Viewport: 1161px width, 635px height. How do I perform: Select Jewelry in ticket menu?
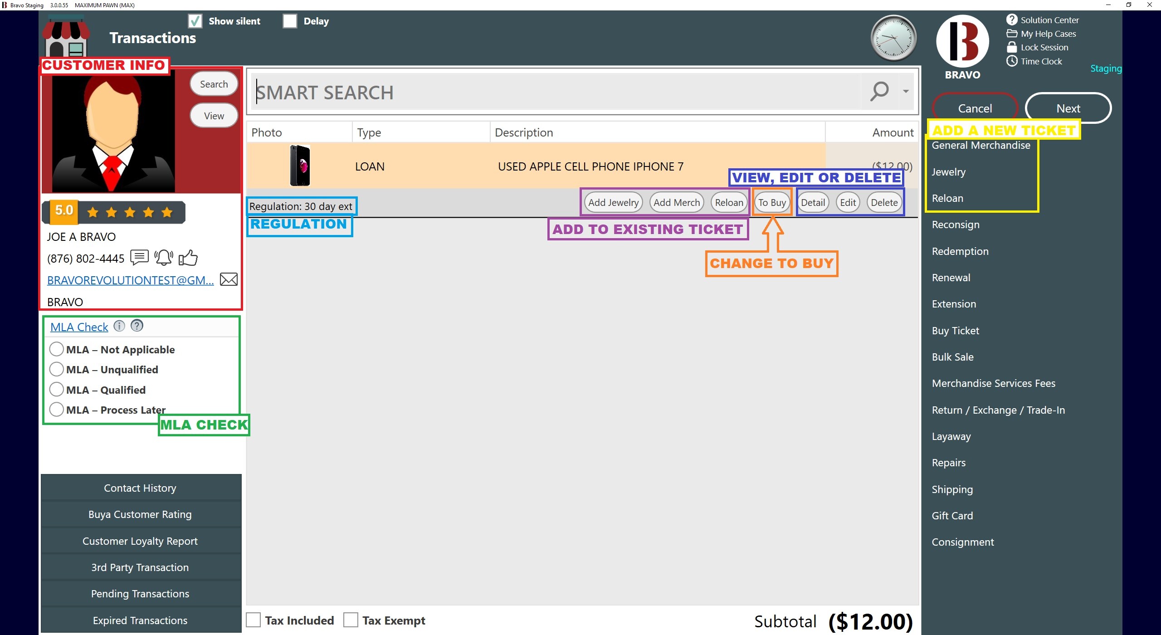(949, 172)
